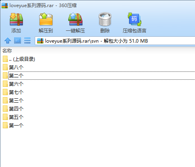The height and width of the screenshot is (167, 195).
Task: Switch to large icon view mode
Action: (x=17, y=41)
